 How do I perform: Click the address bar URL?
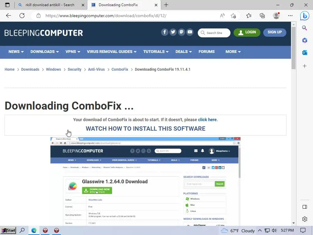pos(106,16)
